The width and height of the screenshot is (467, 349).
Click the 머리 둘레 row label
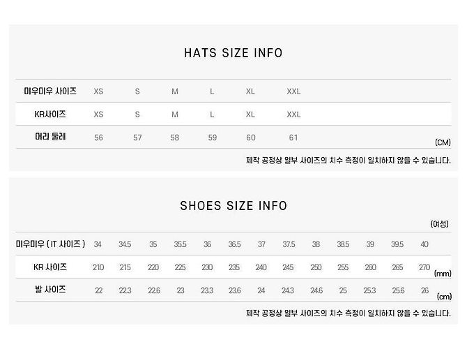(x=50, y=137)
